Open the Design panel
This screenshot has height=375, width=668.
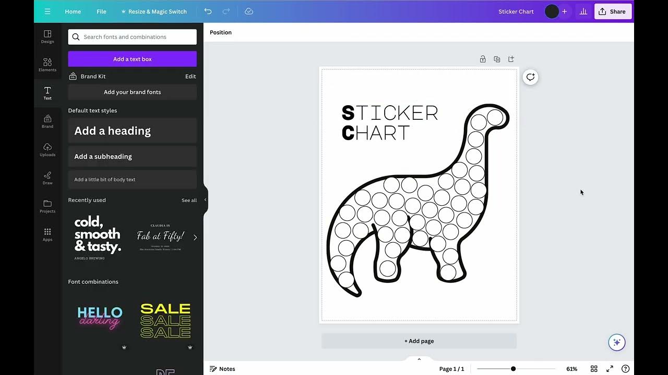[47, 36]
